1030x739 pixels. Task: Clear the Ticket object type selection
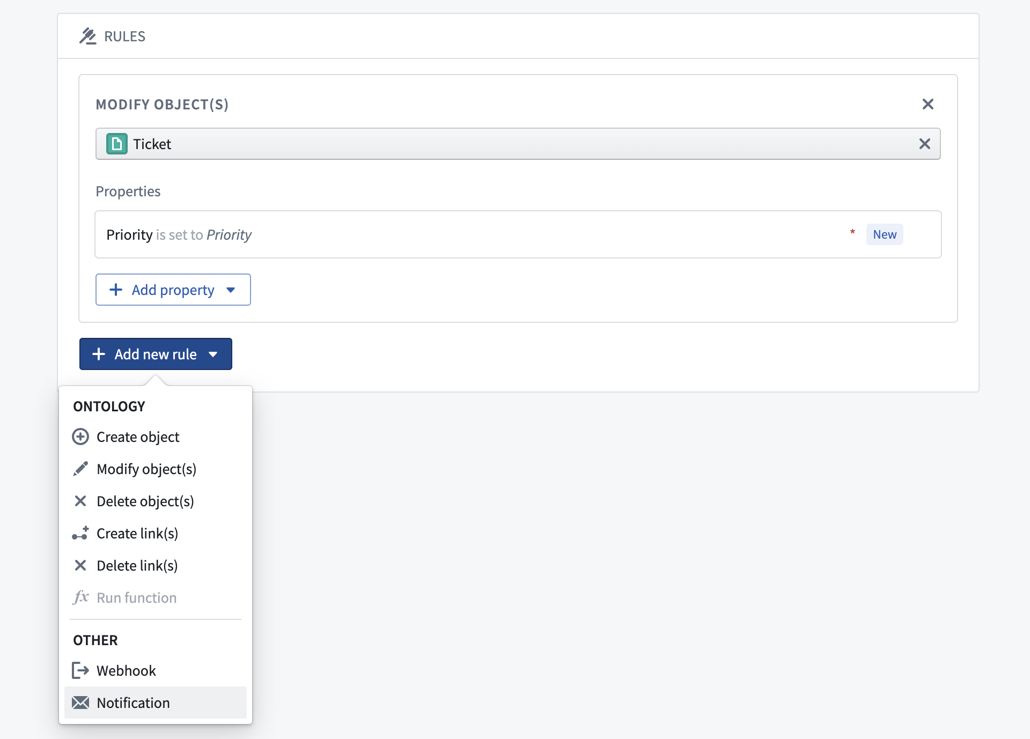pyautogui.click(x=925, y=144)
